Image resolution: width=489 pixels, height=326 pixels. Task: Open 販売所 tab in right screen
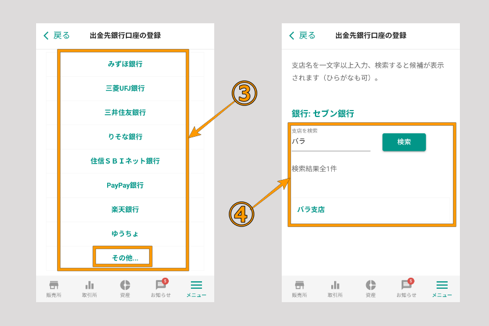click(x=299, y=289)
